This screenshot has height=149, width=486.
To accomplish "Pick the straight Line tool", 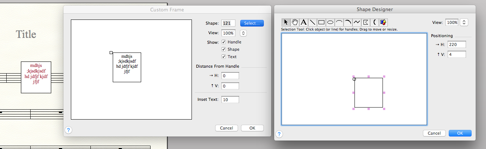I will coord(313,22).
